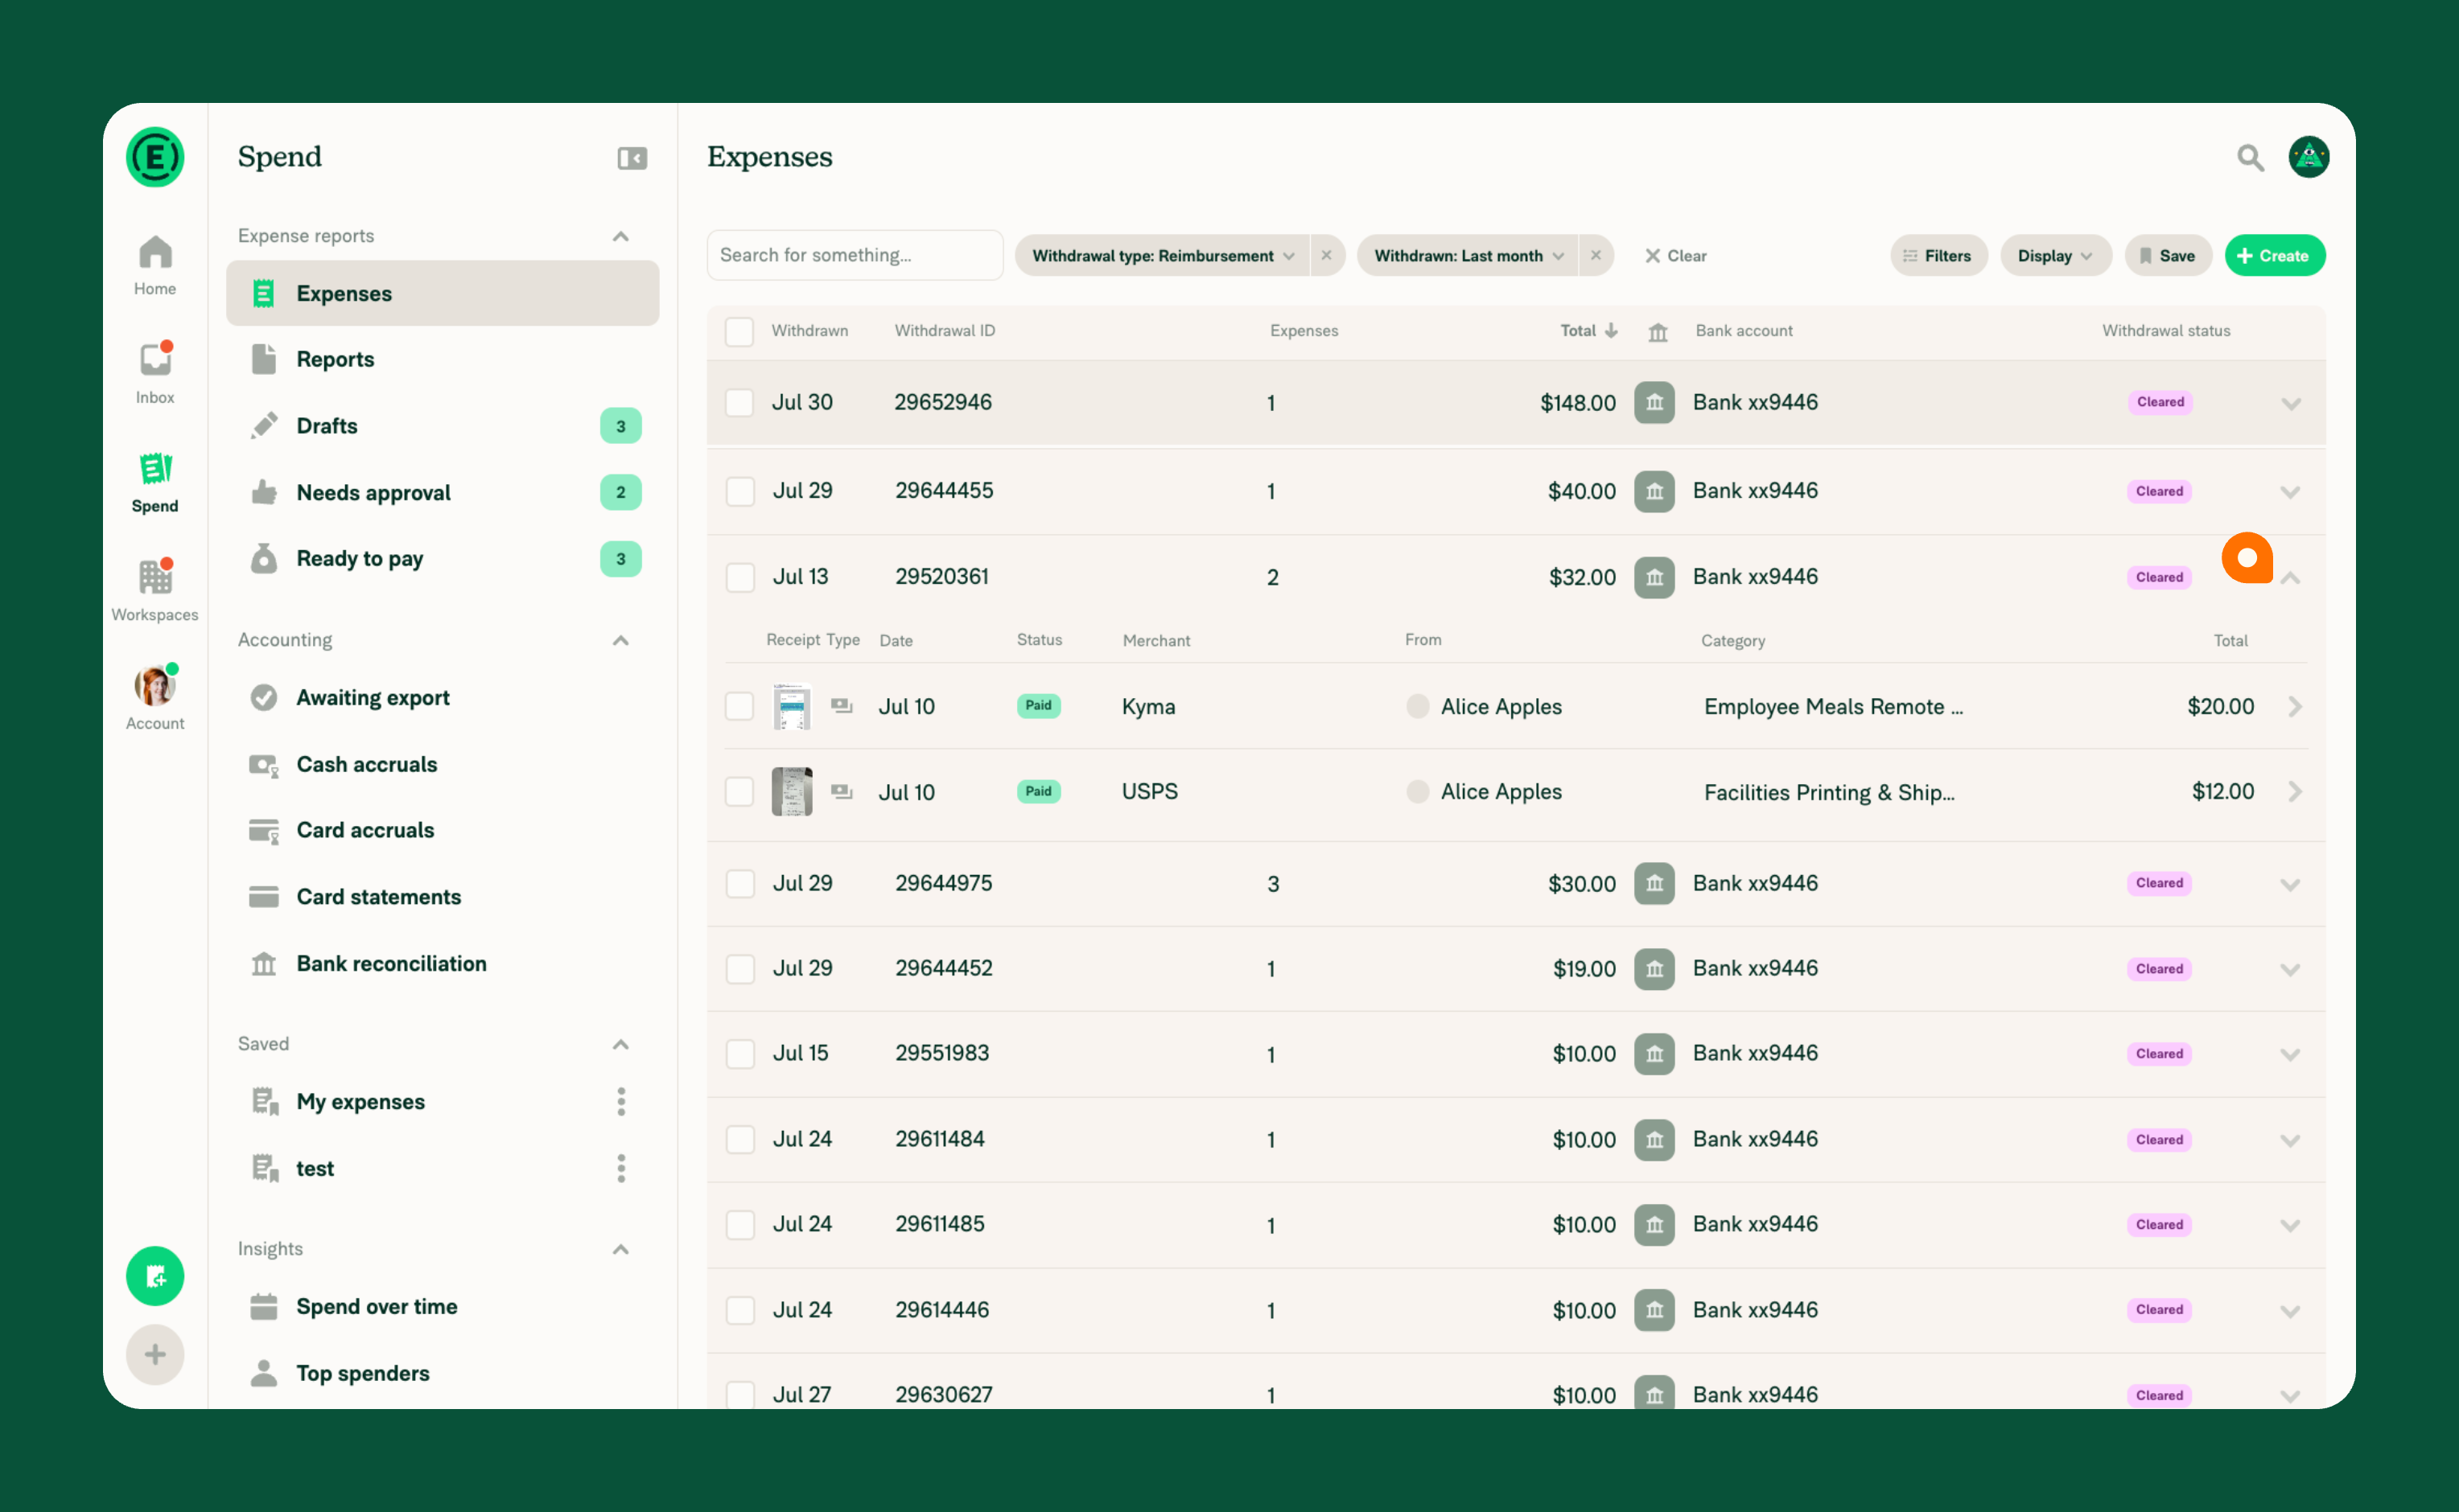Viewport: 2459px width, 1512px height.
Task: Open the Kyma receipt thumbnail
Action: (791, 706)
